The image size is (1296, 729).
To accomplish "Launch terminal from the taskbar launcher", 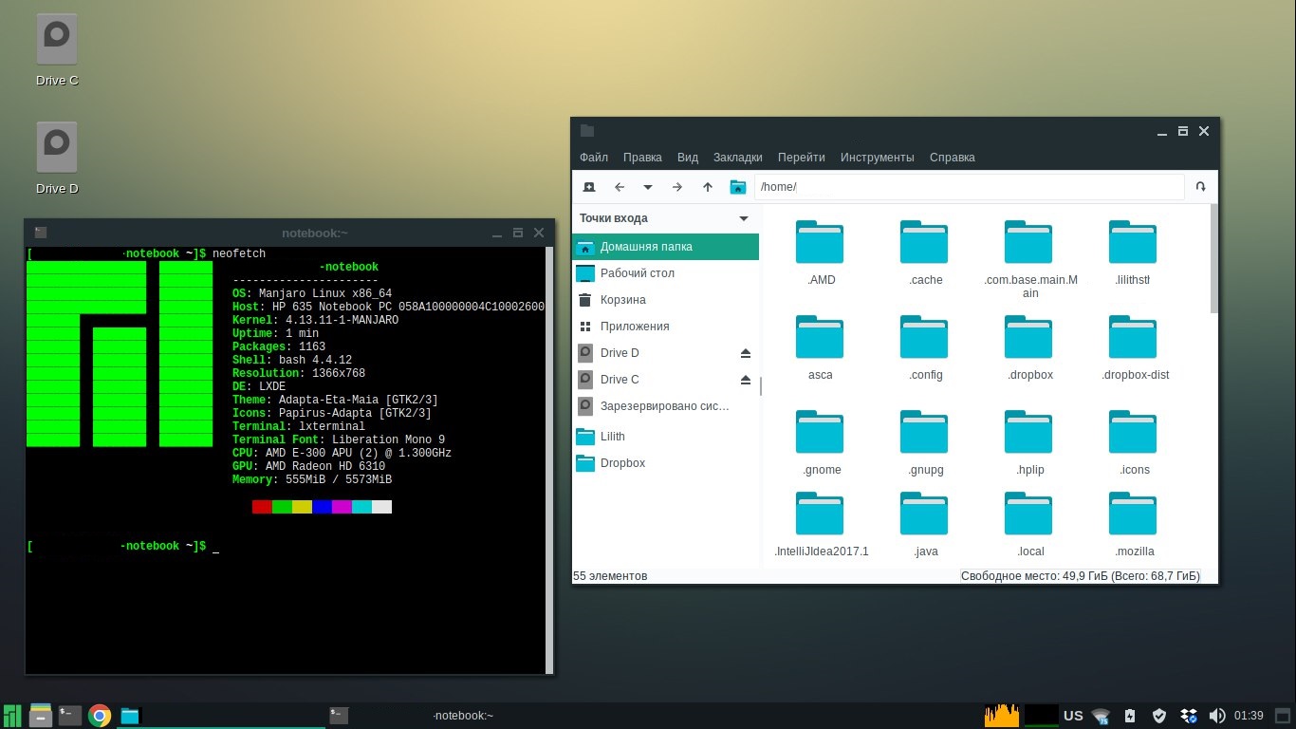I will pos(69,716).
